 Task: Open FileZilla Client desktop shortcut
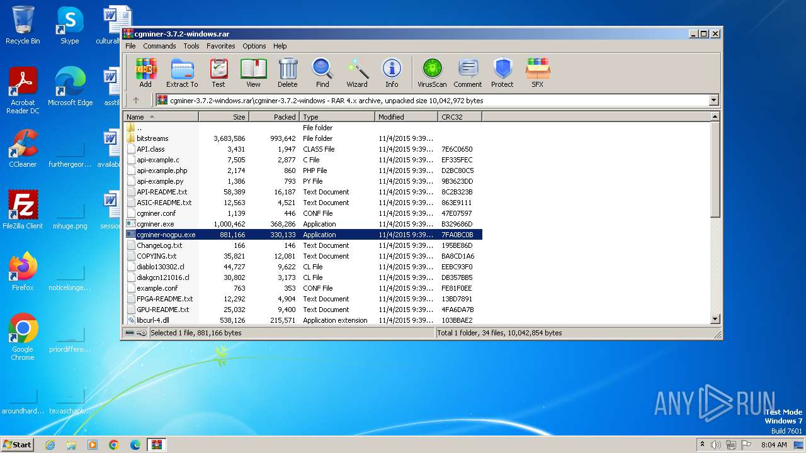(x=23, y=210)
